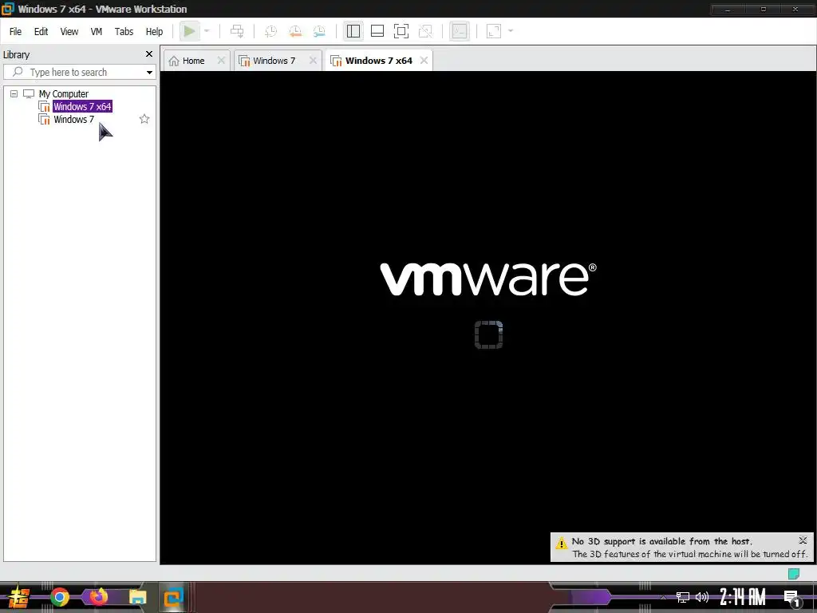Viewport: 817px width, 613px height.
Task: Open the snapshot manager icon
Action: [x=319, y=31]
